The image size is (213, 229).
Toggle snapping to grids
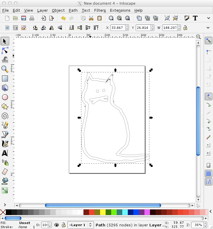[x=208, y=174]
